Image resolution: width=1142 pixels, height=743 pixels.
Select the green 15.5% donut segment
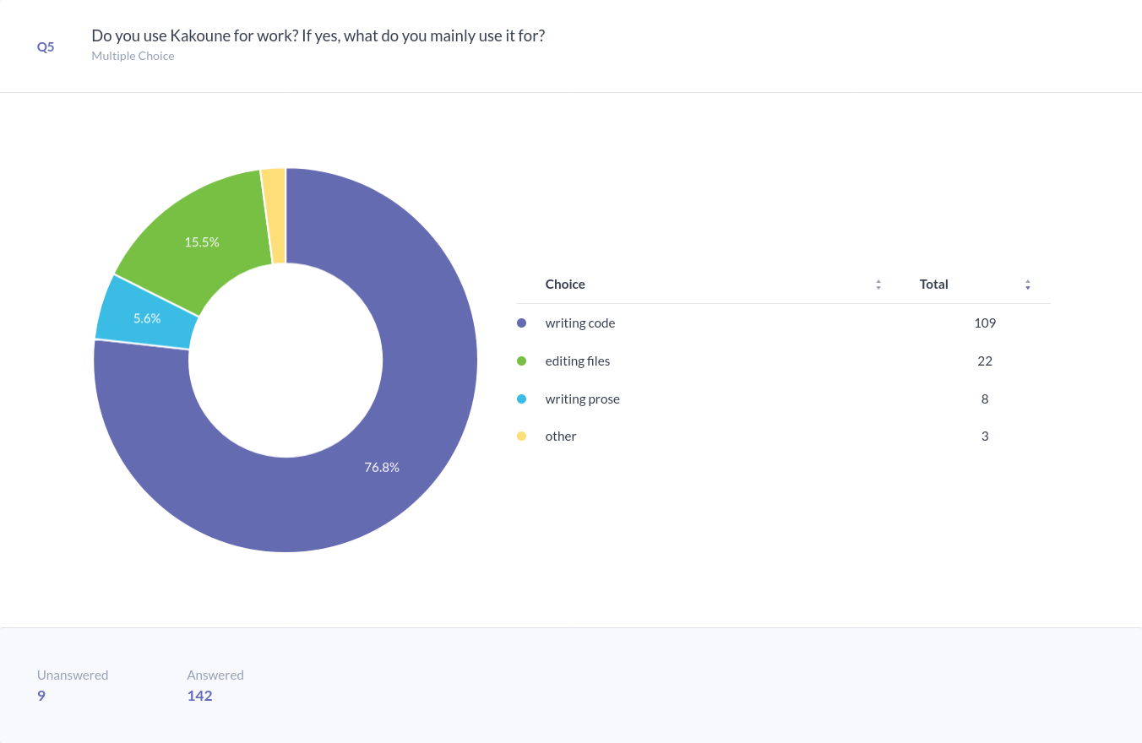point(203,241)
